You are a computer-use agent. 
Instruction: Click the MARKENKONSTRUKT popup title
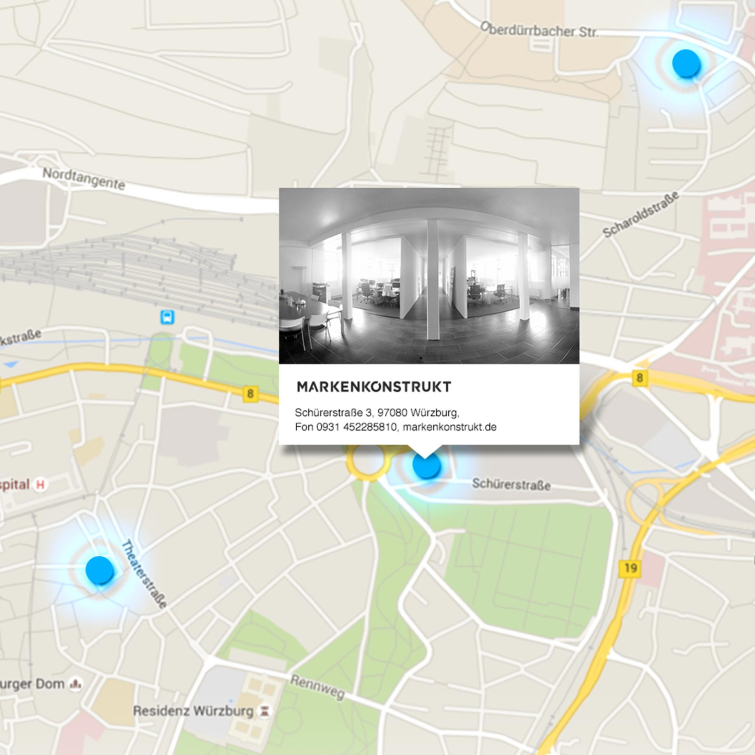coord(374,386)
